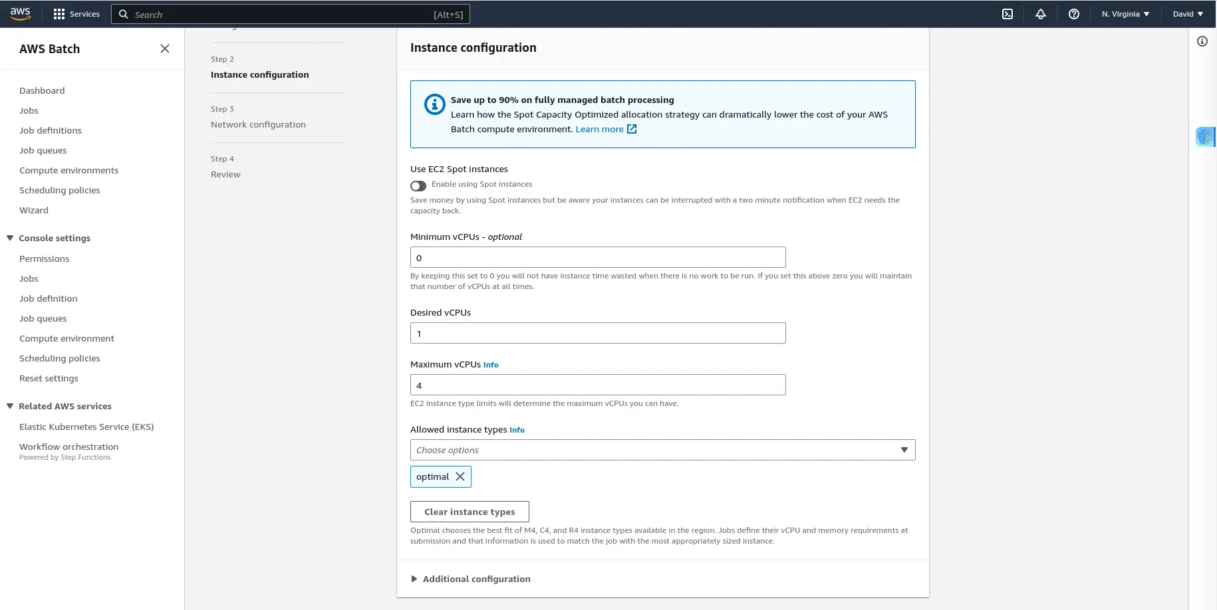1217x610 pixels.
Task: Open Allowed instance types Info link
Action: coord(517,430)
